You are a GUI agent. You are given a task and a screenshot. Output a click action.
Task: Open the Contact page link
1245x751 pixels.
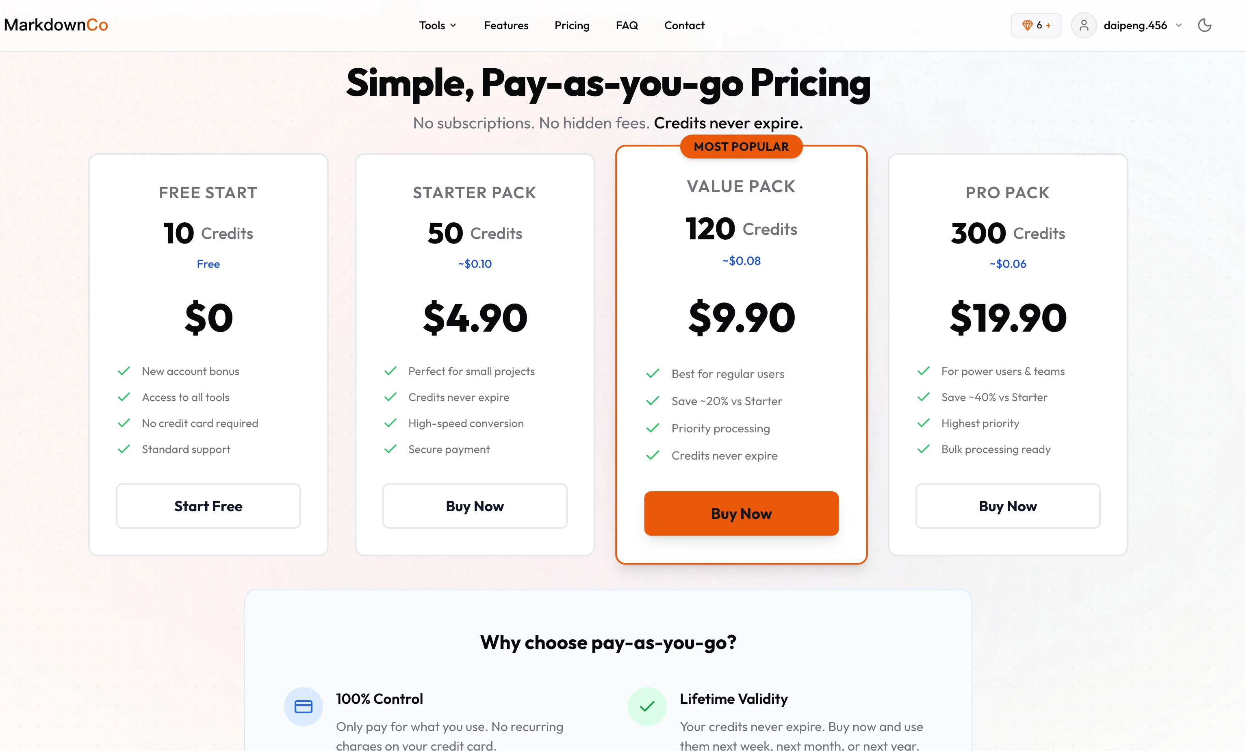pyautogui.click(x=684, y=25)
